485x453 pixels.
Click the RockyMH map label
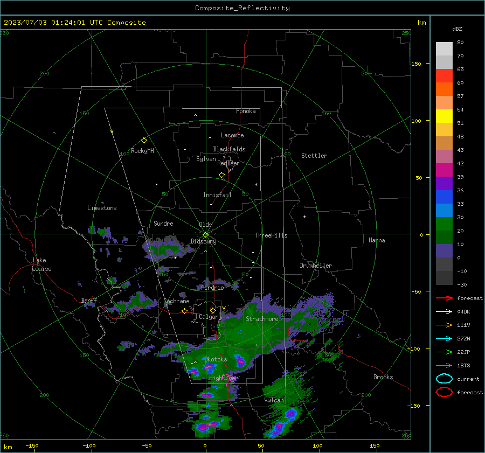click(x=142, y=151)
